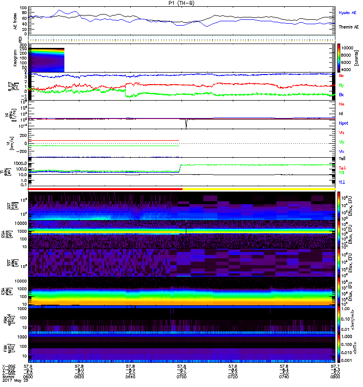Click the red segment of the status bar
Viewport: 363px width, 387px height.
point(105,189)
